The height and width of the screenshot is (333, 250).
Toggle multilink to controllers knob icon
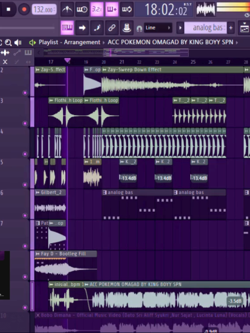127,28
